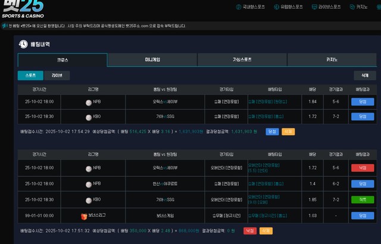Viewport: 381px width, 244px height.
Task: Click the clock icon beside 배팅내역
Action: pyautogui.click(x=23, y=44)
